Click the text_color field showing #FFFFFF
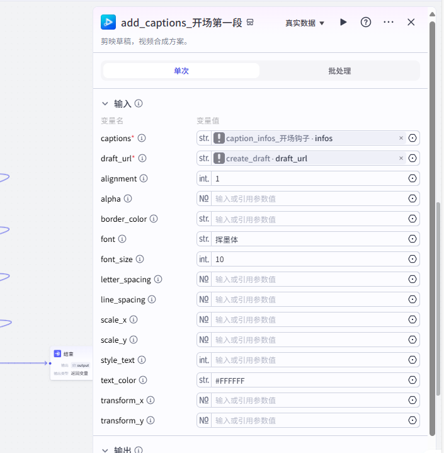Image resolution: width=444 pixels, height=453 pixels. [309, 380]
